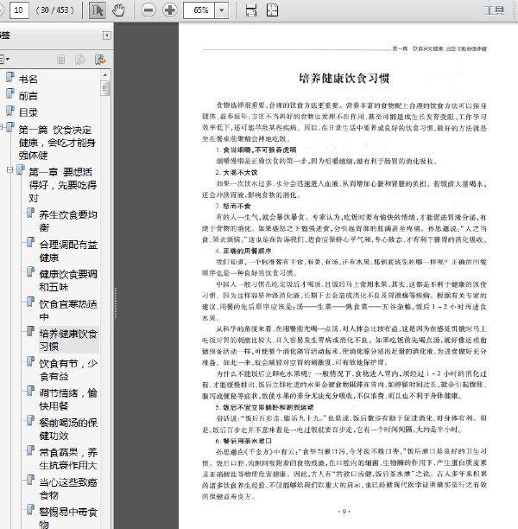Click the zoom percentage field showing 65%
The width and height of the screenshot is (518, 529).
pyautogui.click(x=199, y=10)
